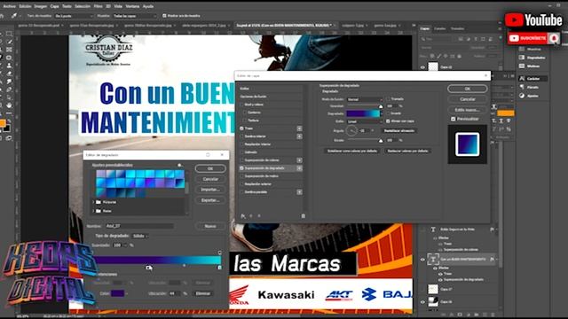Click the purple Color swatch for the stop

[117, 293]
